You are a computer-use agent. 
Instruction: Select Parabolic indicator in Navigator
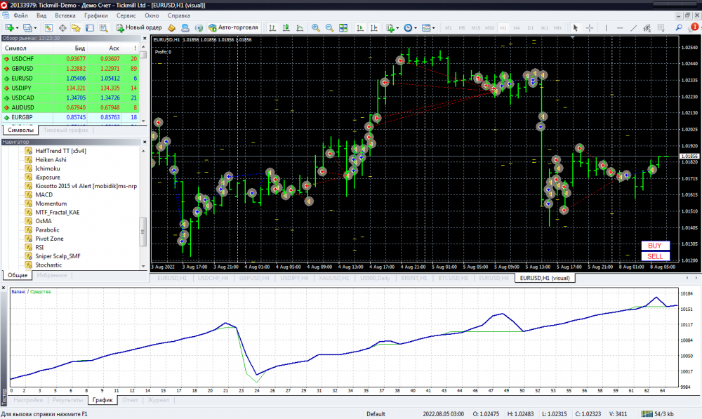(x=47, y=230)
